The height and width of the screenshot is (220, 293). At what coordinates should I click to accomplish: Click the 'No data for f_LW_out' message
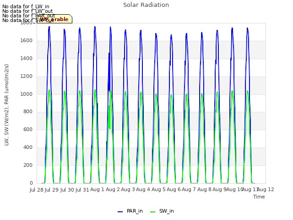(x=27, y=11)
